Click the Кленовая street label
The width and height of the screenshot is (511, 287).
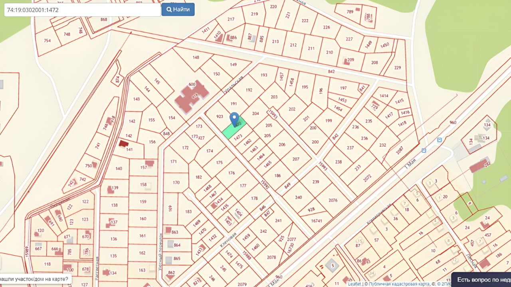point(228,240)
